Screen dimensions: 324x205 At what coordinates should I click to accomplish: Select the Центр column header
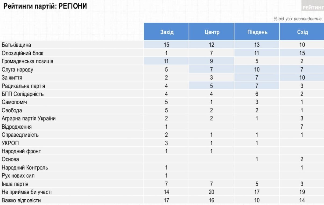(212, 32)
